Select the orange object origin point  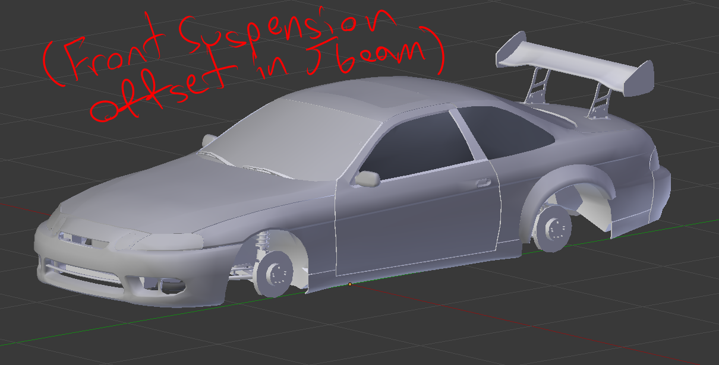(350, 284)
